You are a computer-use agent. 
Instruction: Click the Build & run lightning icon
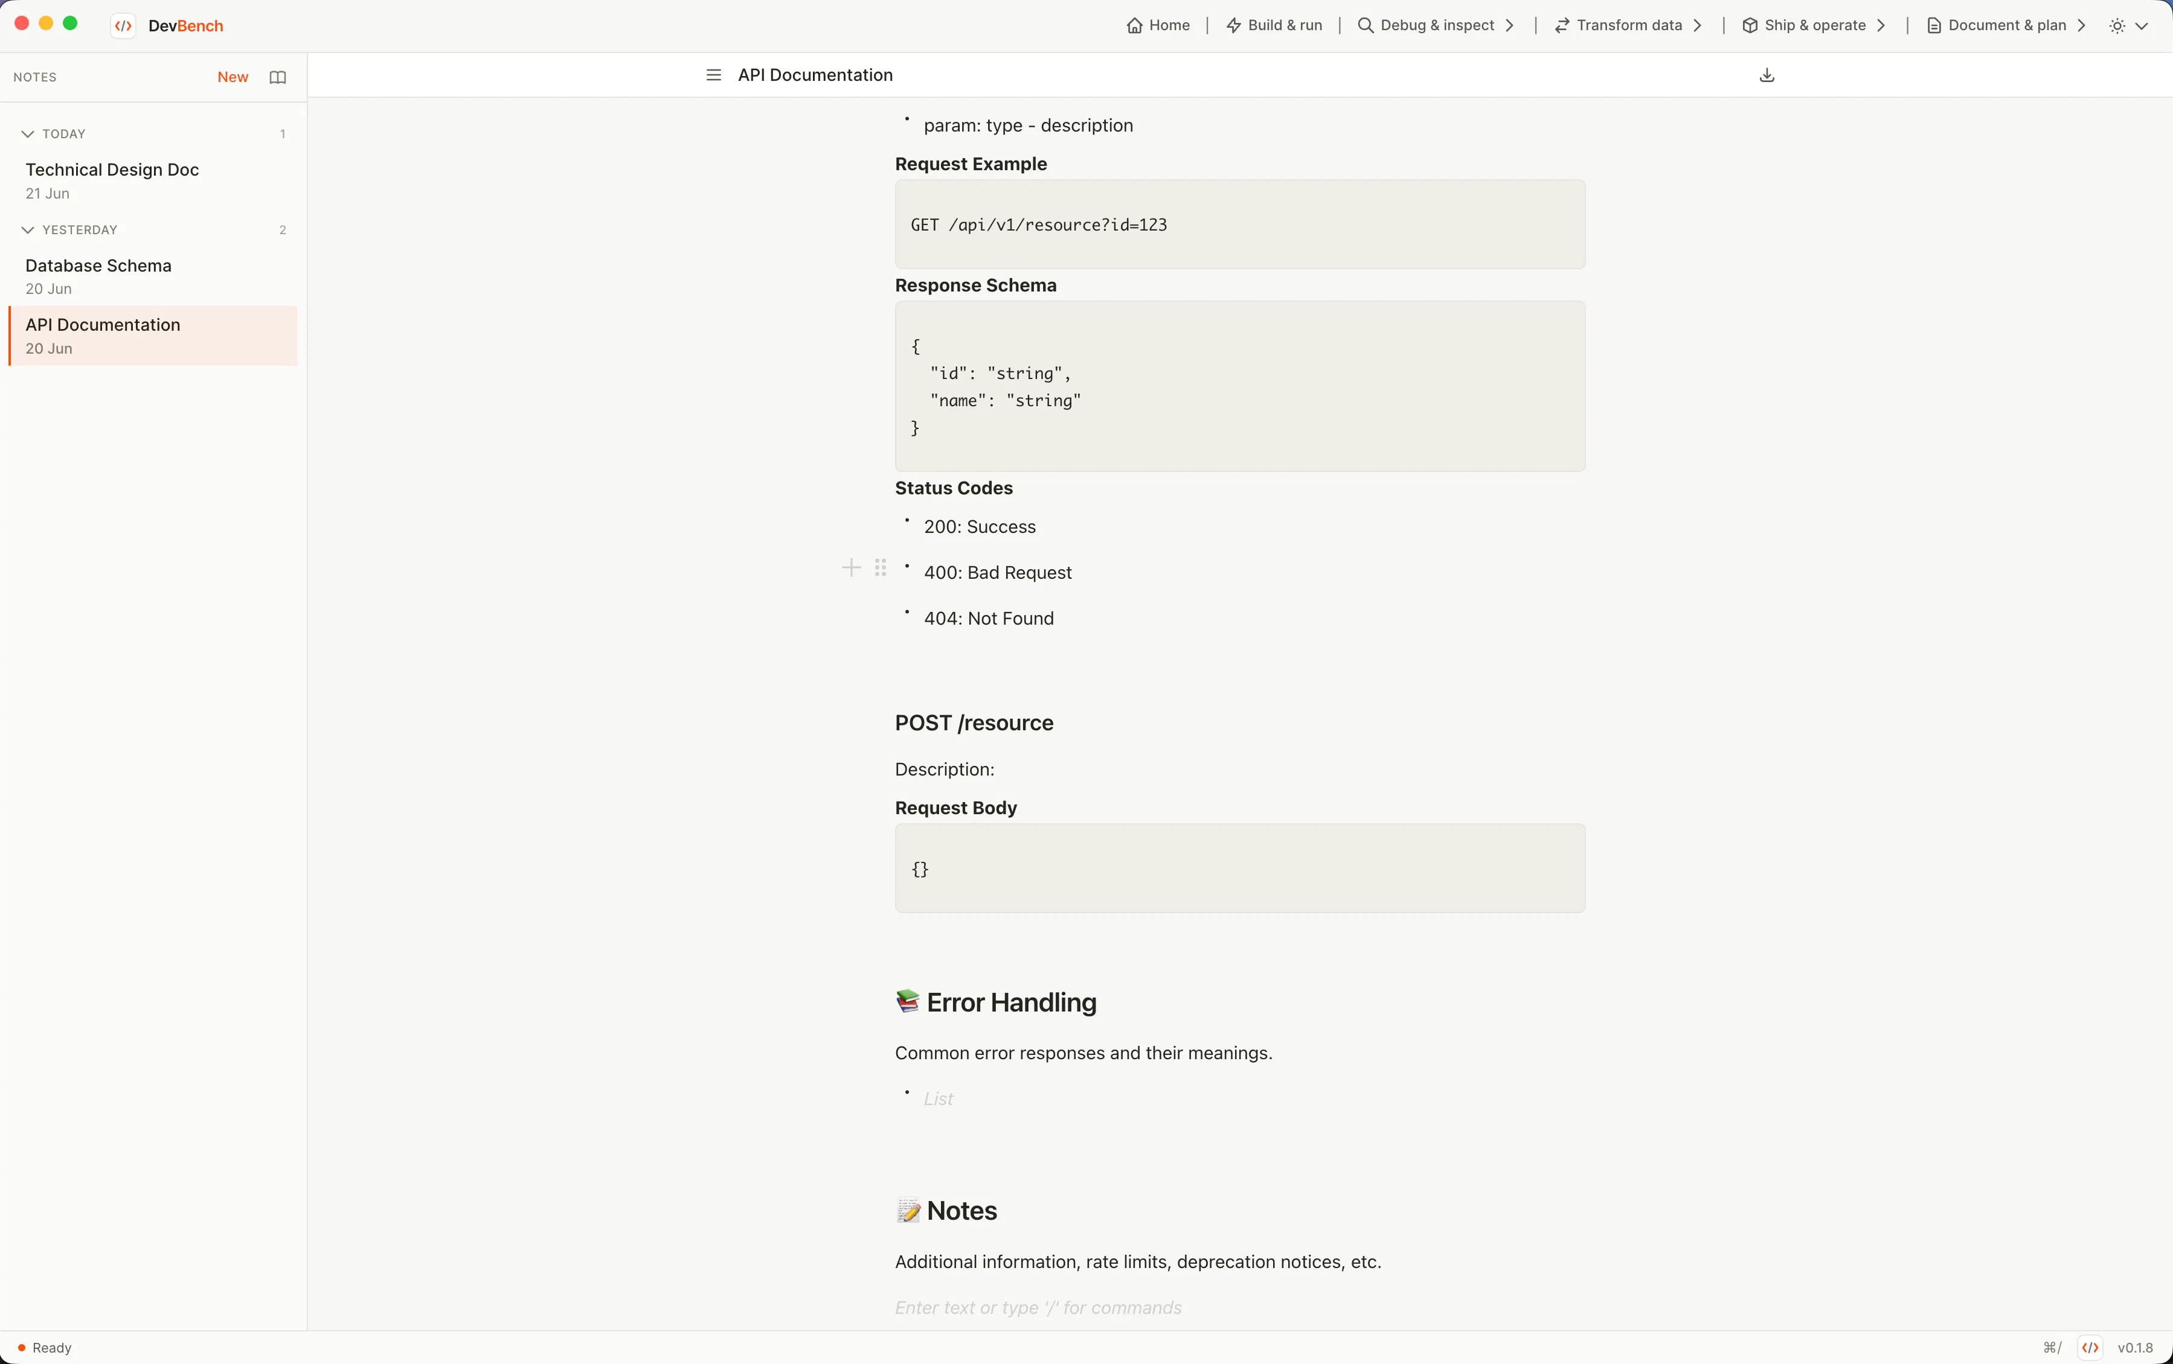tap(1234, 25)
